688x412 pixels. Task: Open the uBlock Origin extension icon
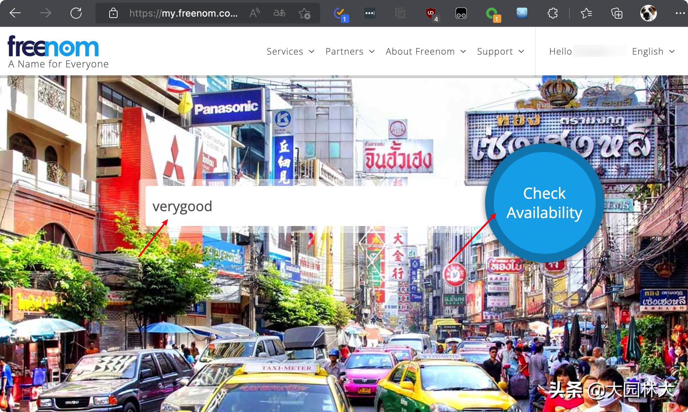pyautogui.click(x=431, y=13)
